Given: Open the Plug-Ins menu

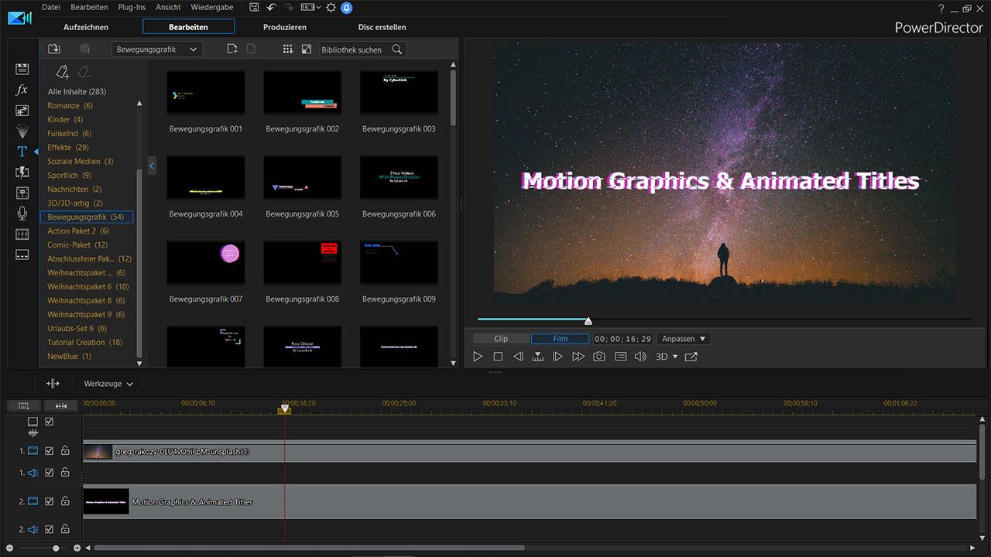Looking at the screenshot, I should click(x=131, y=7).
